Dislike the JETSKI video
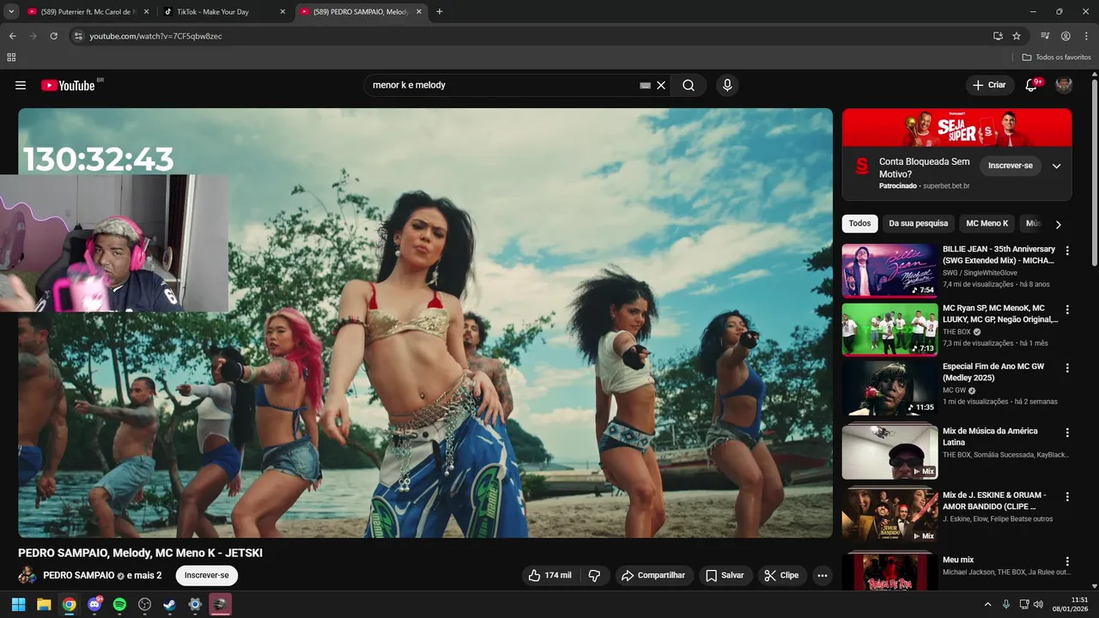This screenshot has width=1099, height=618. 594,575
